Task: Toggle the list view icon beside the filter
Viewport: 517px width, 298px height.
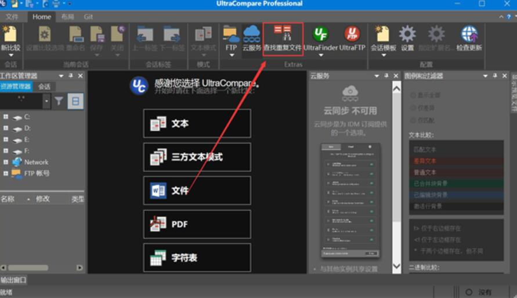Action: (x=75, y=101)
